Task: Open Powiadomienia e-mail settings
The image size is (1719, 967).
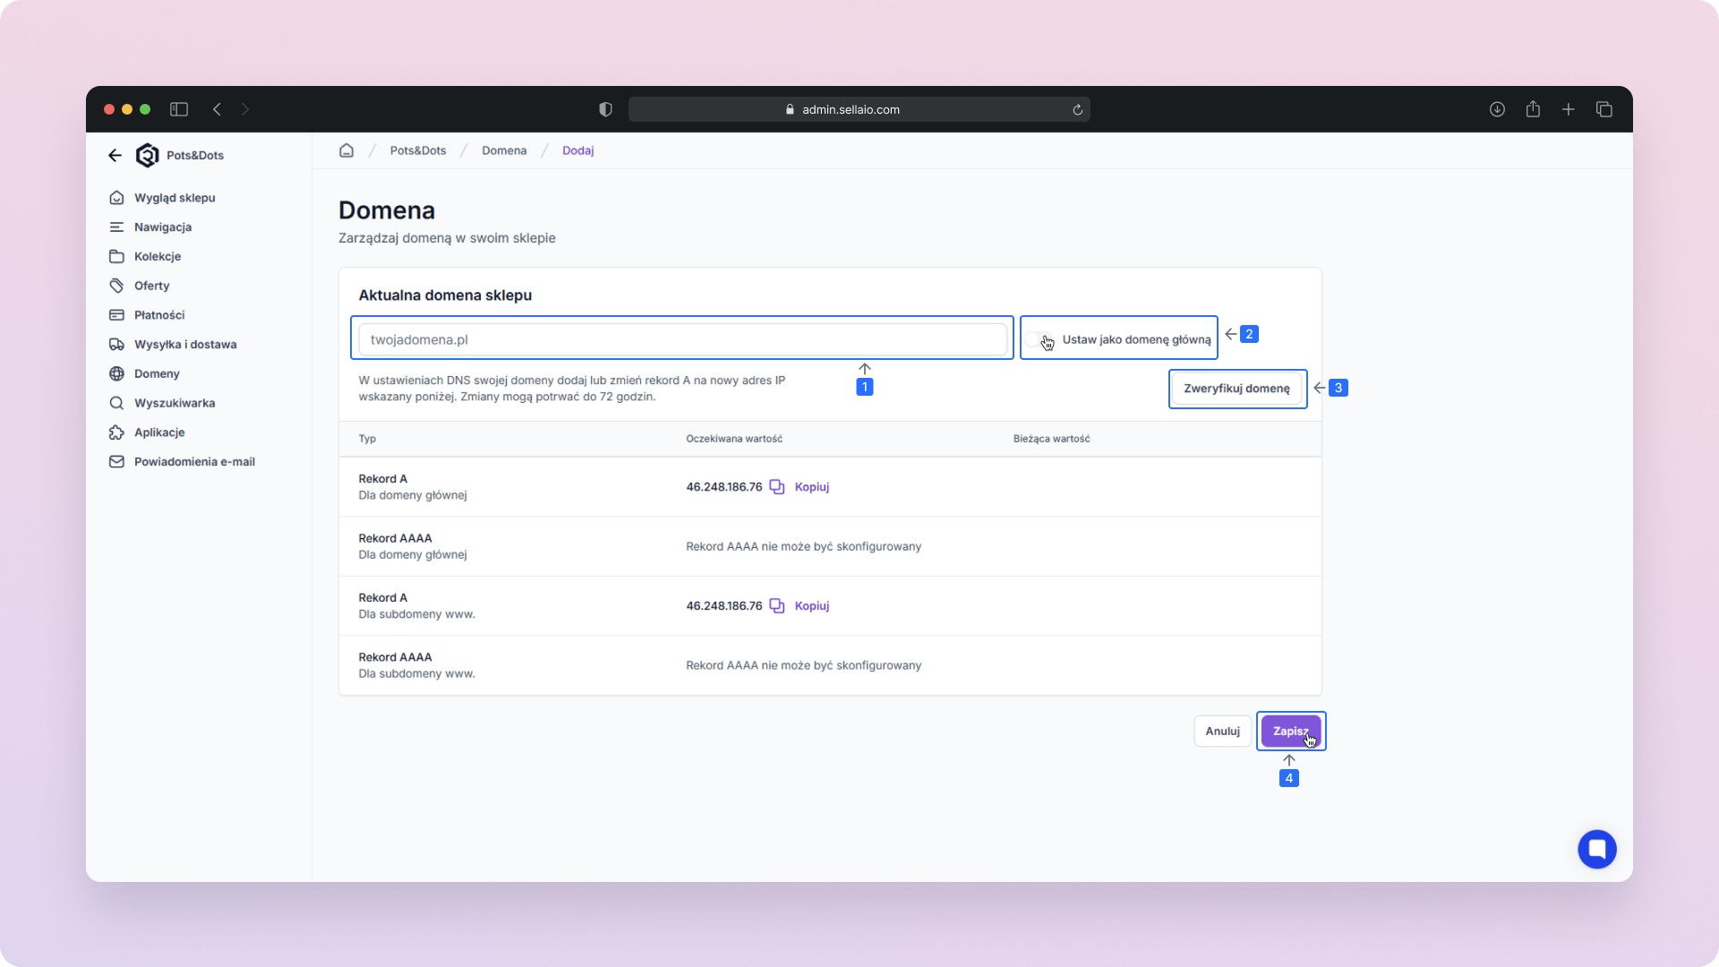Action: [x=193, y=462]
